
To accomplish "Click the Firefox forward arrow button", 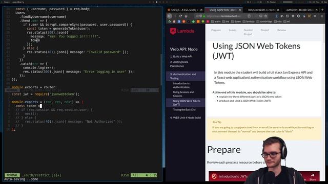I will 175,16.
